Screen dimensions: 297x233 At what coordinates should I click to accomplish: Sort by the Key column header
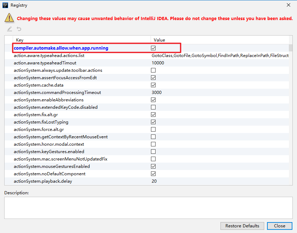(x=81, y=40)
